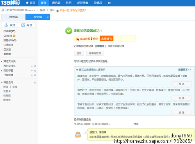
Task: Click the football promo icon near 退出
Action: point(57,11)
